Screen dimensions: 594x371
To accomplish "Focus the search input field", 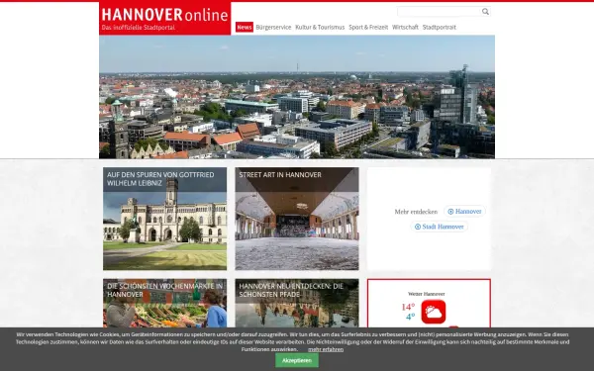I will click(439, 12).
